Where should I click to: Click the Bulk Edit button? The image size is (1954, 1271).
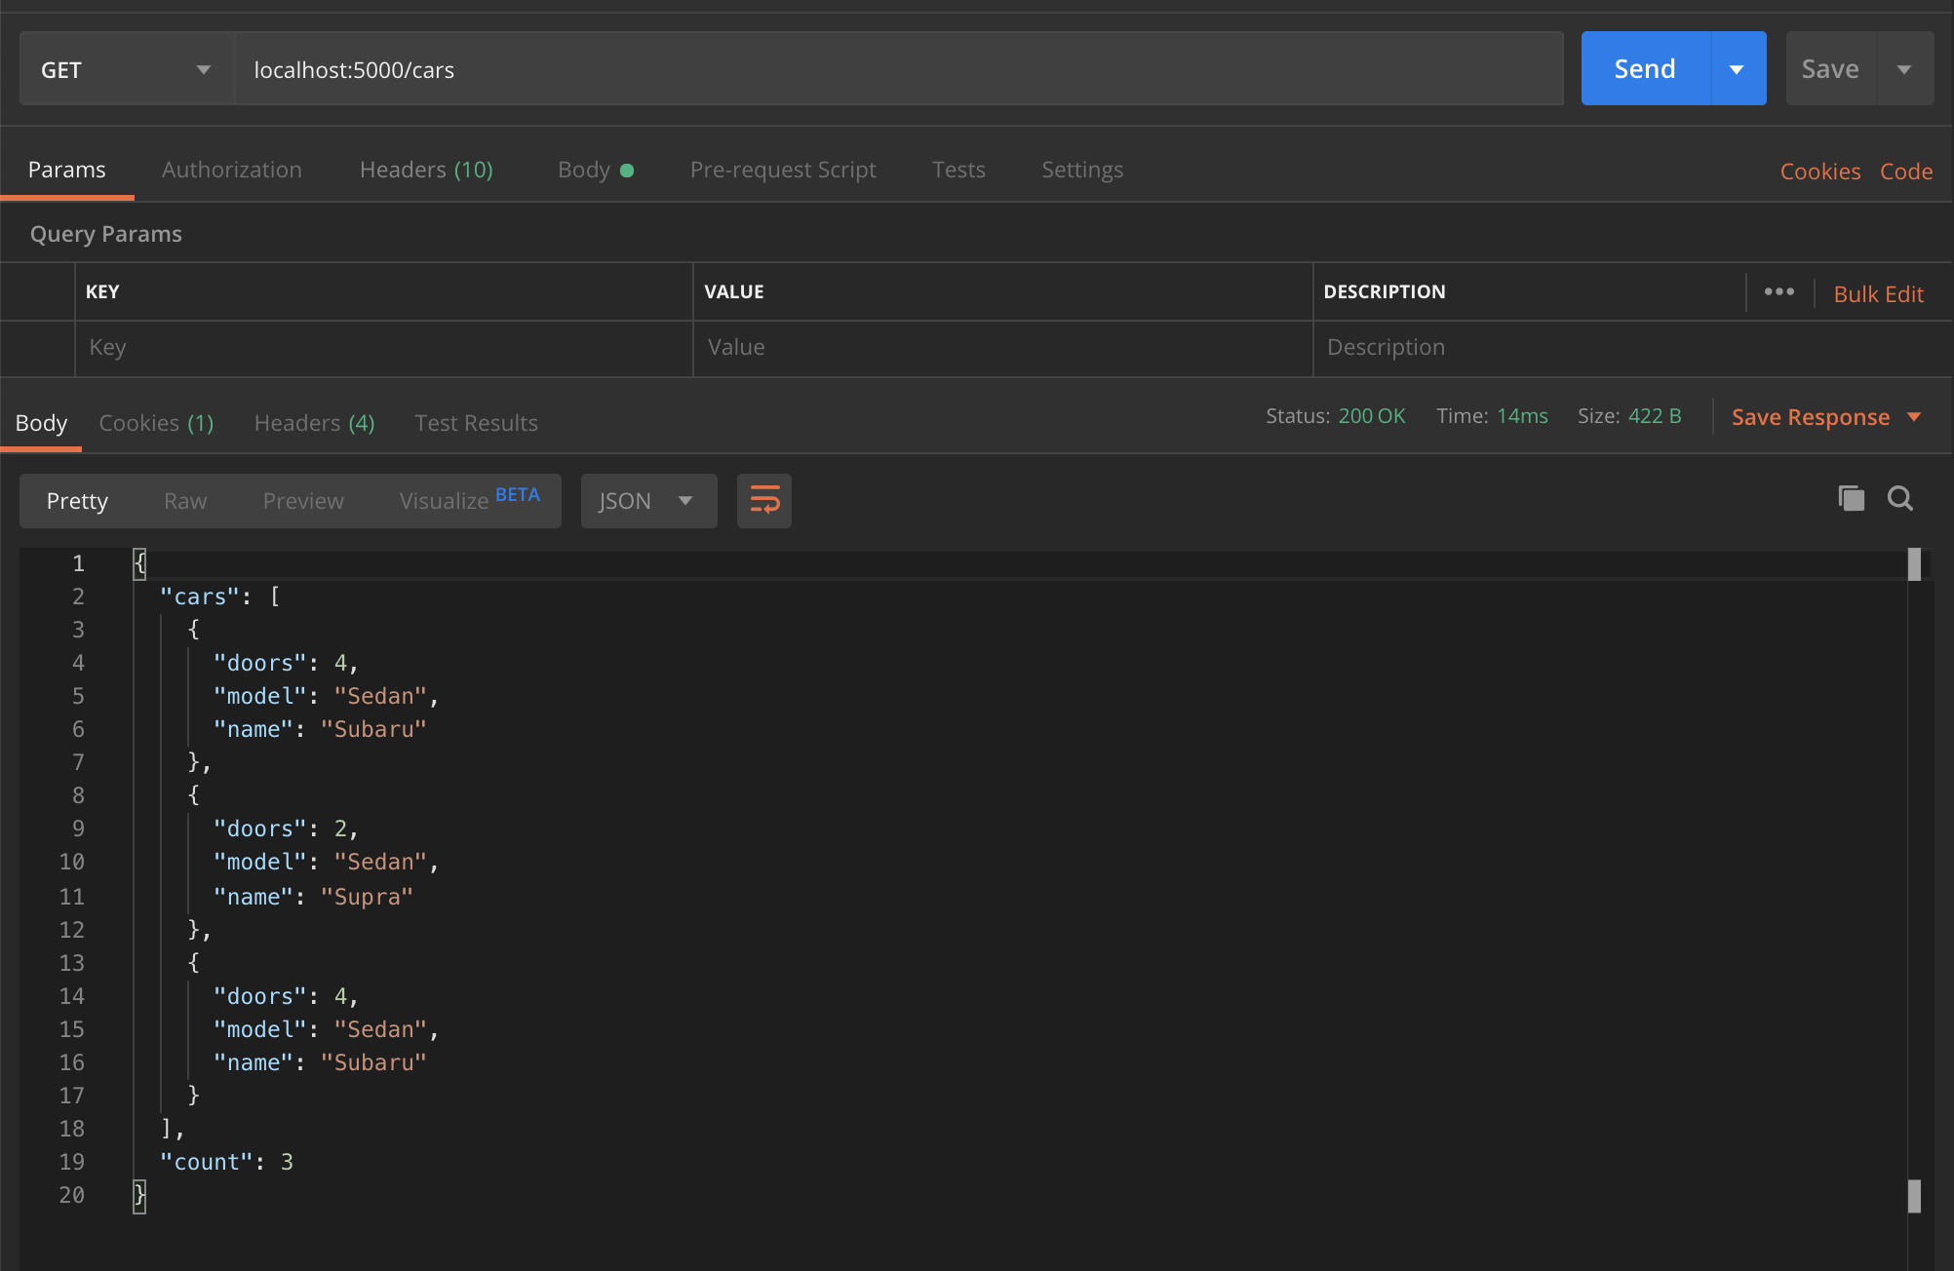[1876, 293]
